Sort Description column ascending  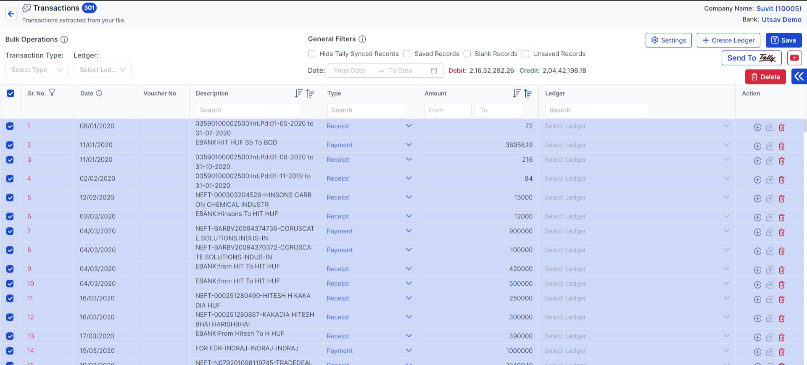point(310,93)
